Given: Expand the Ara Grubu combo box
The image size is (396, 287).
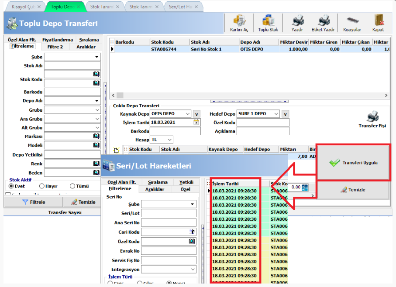Looking at the screenshot, I should pyautogui.click(x=97, y=119).
